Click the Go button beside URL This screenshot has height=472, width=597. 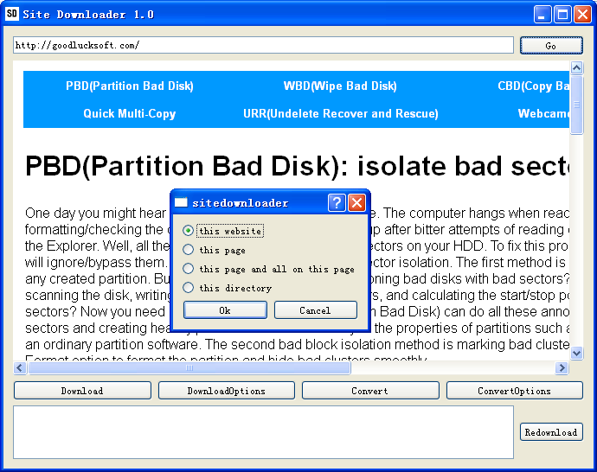[551, 46]
